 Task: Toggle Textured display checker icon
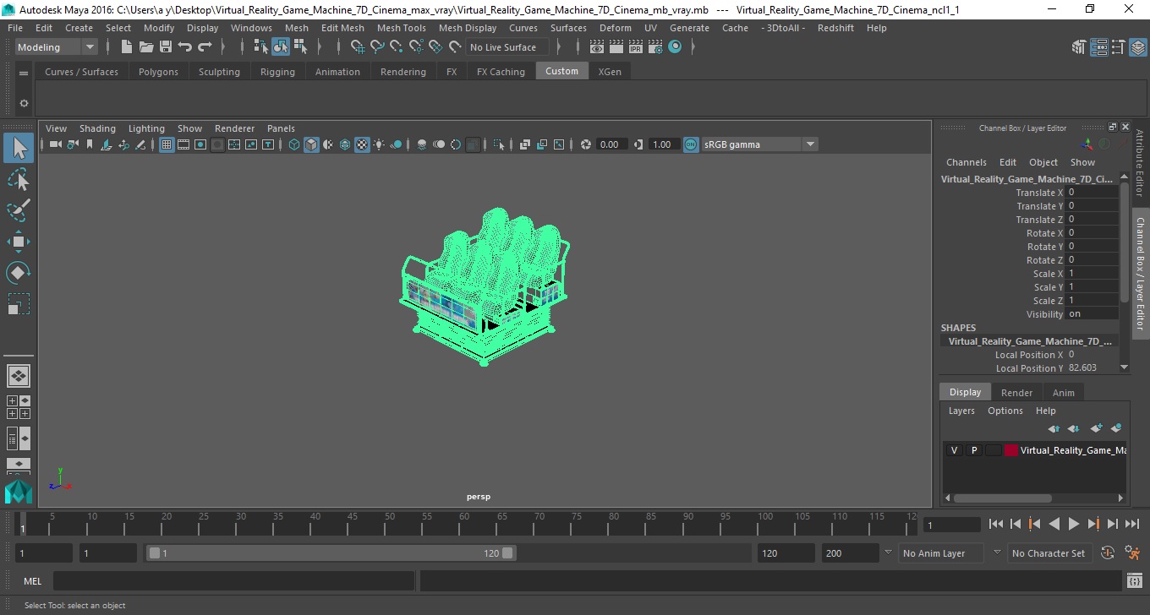click(362, 144)
